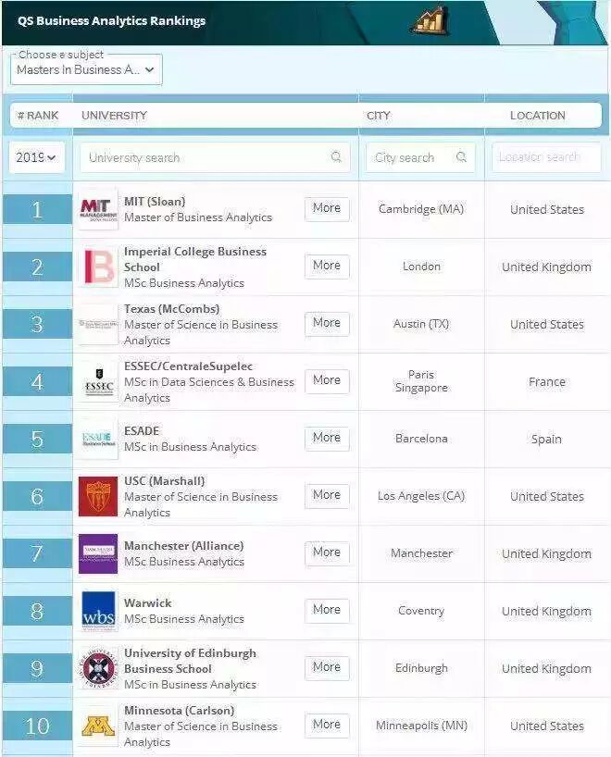Screen dimensions: 611x757
Task: Click More for ESADE
Action: click(x=327, y=439)
